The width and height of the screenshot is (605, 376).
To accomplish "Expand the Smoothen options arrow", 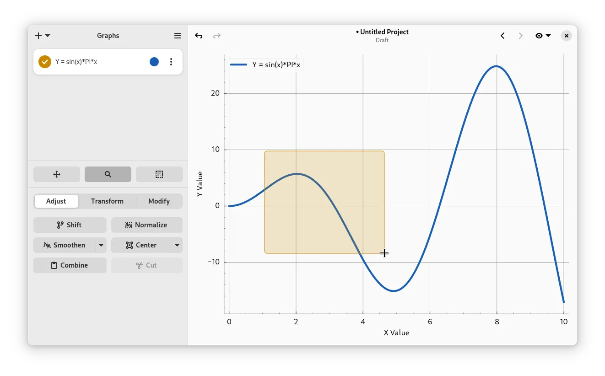I will click(x=101, y=245).
